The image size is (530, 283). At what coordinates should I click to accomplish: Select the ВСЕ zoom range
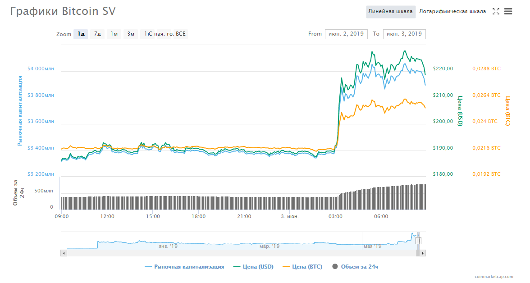(181, 34)
